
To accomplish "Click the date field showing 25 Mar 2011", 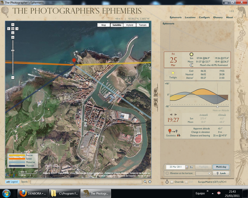I will [176, 167].
